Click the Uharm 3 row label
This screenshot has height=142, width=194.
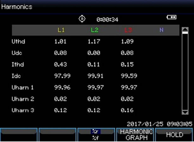22,110
